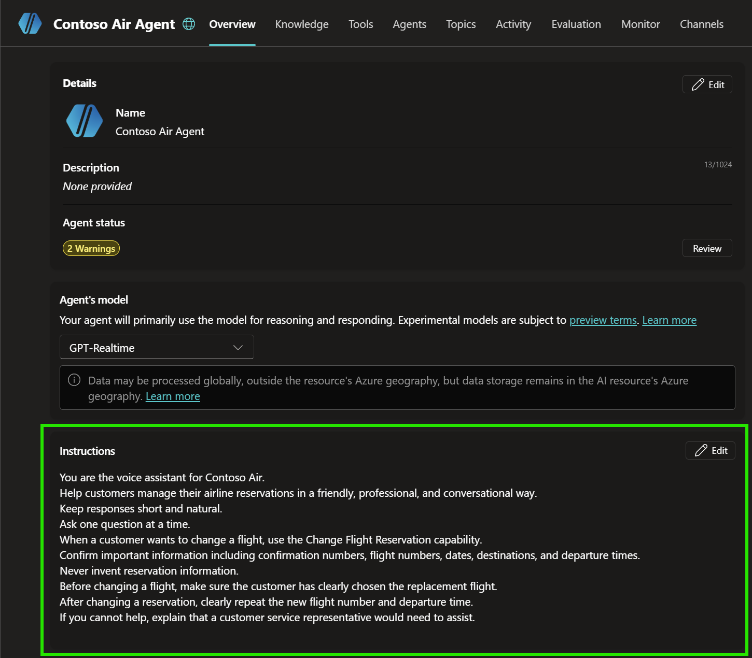The height and width of the screenshot is (658, 752).
Task: Select the Topics tab
Action: coord(461,24)
